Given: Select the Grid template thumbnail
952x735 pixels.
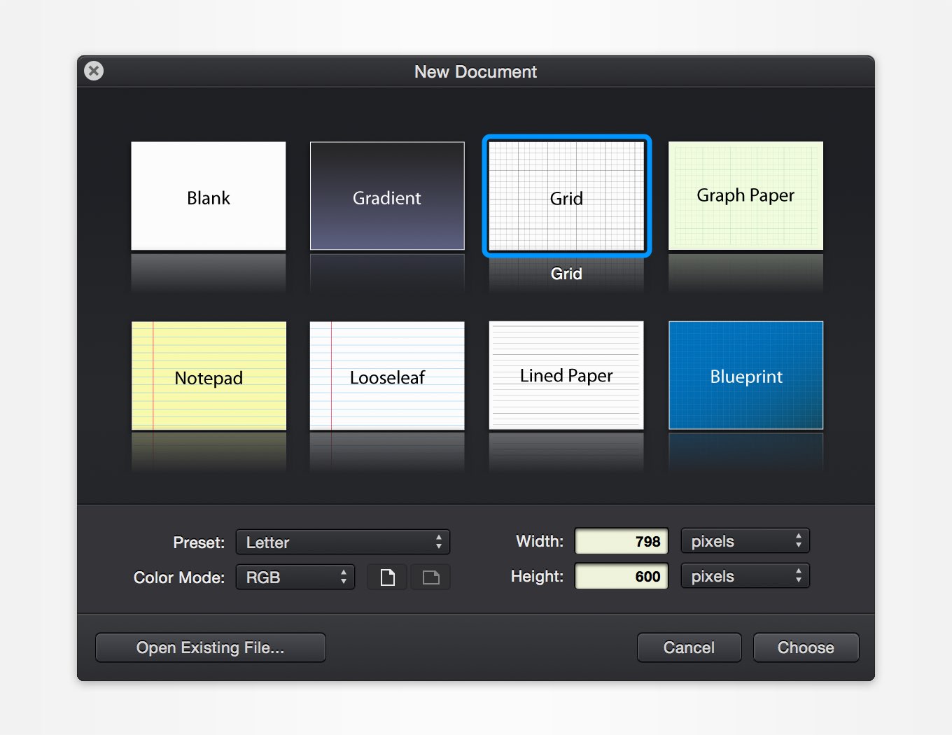Looking at the screenshot, I should (x=566, y=196).
